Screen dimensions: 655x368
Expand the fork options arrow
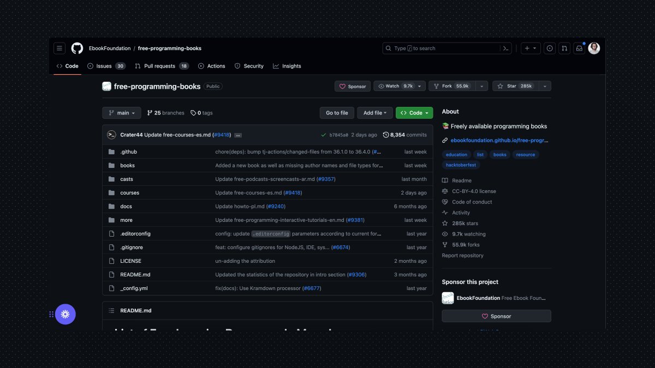point(482,86)
